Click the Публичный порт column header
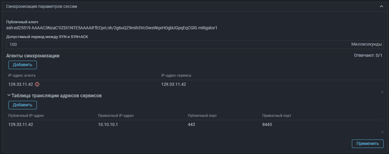This screenshot has width=389, height=154. point(202,116)
